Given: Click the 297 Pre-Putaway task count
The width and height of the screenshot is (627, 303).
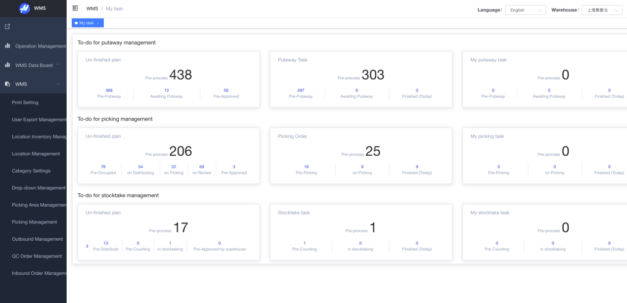Looking at the screenshot, I should coord(301,90).
